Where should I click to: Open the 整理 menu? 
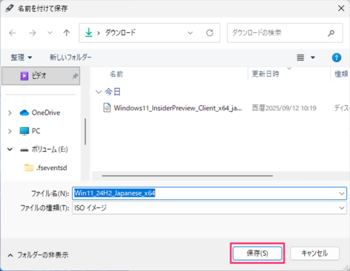pyautogui.click(x=21, y=58)
